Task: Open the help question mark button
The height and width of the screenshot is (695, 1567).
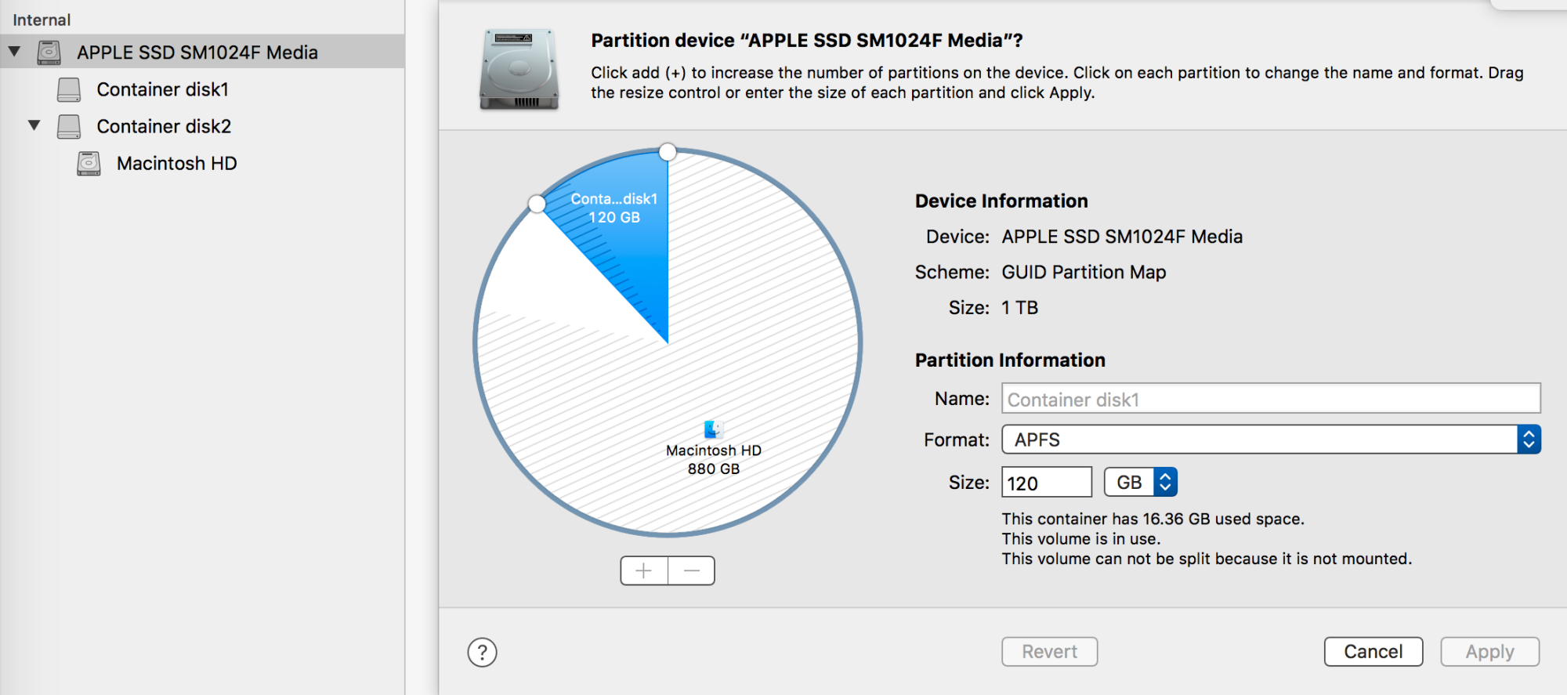Action: pyautogui.click(x=483, y=652)
